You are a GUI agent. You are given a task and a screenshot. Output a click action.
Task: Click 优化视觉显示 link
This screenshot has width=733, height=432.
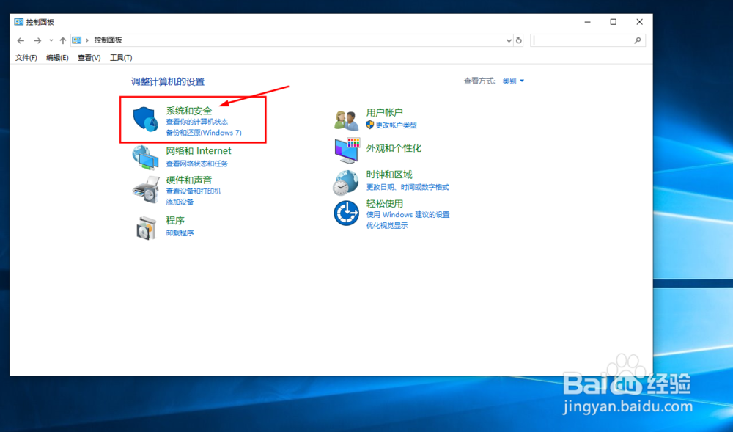point(387,225)
